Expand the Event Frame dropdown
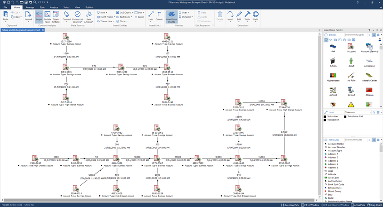Image resolution: width=383 pixels, height=207 pixels. (x=107, y=17)
